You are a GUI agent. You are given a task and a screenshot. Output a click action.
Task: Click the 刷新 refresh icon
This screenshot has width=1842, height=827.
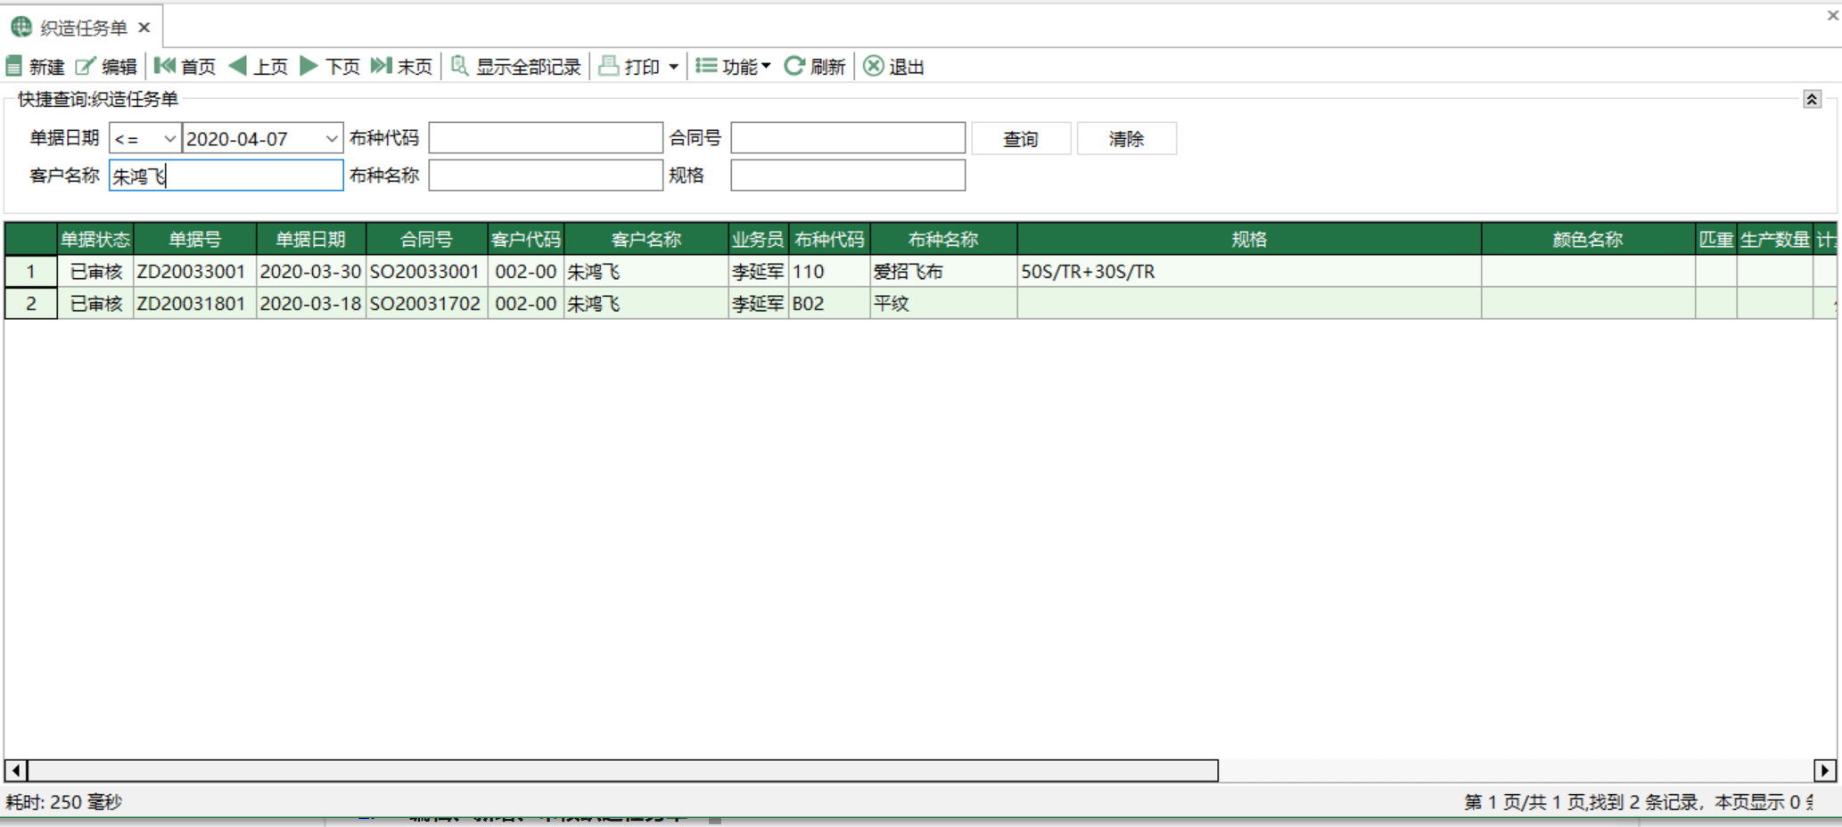point(794,66)
